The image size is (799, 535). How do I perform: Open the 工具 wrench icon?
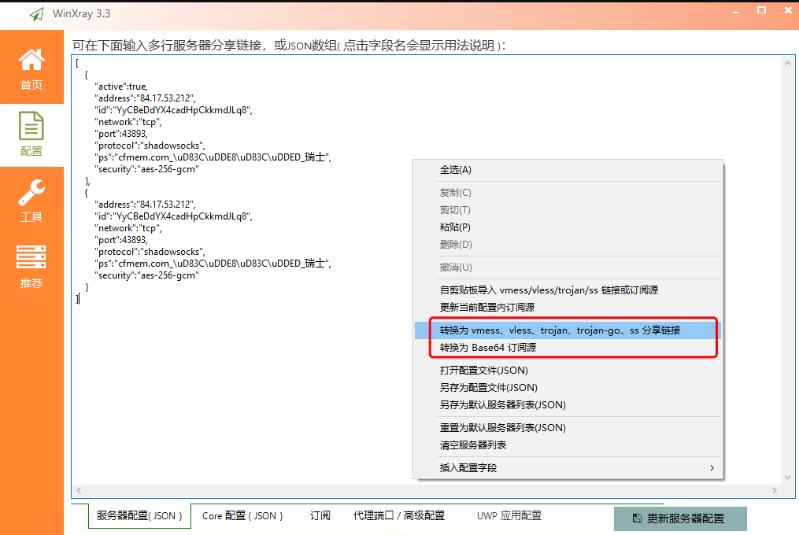click(31, 192)
